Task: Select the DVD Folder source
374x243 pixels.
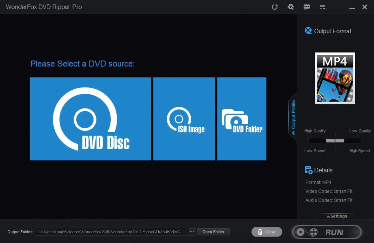Action: point(242,119)
